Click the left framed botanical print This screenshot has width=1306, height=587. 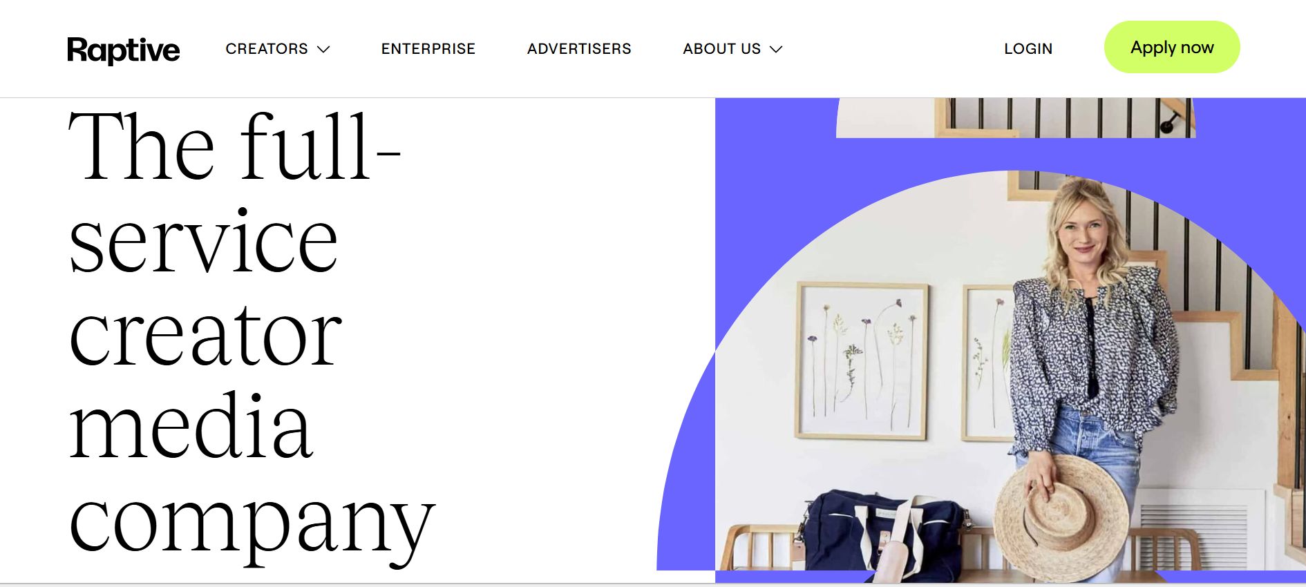862,360
